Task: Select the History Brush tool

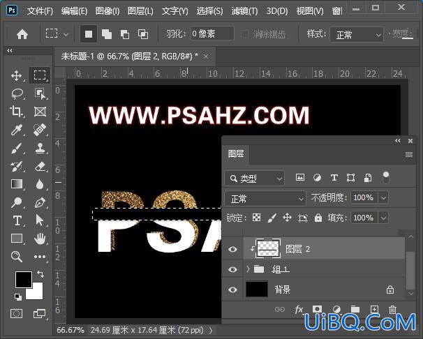Action: pos(17,167)
